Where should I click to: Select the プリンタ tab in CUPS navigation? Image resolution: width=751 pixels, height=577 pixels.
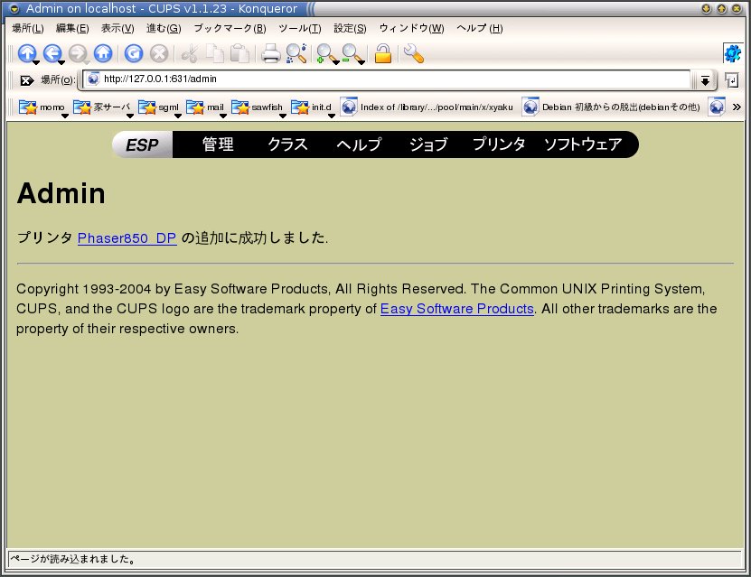(499, 144)
